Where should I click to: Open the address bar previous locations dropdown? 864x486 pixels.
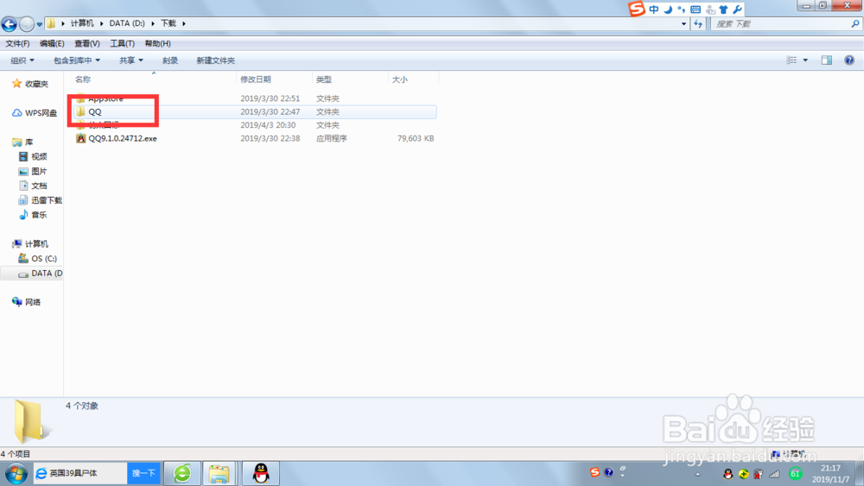[683, 23]
